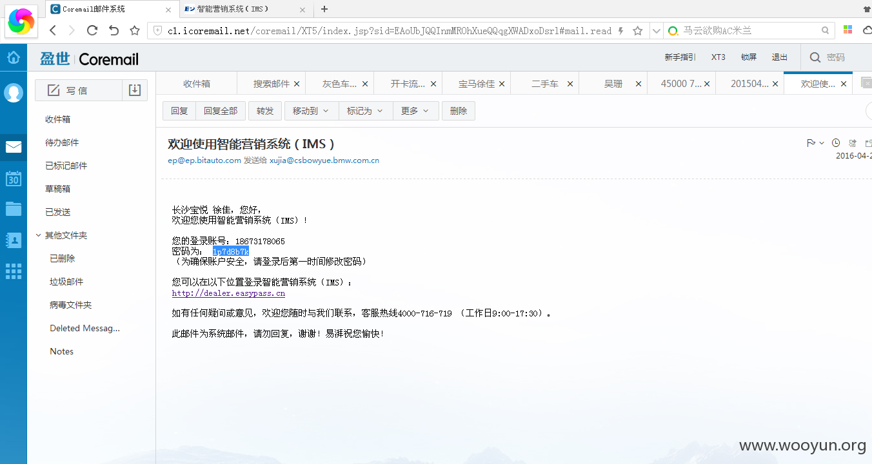Click the favorites star beside undo arrow
872x464 pixels.
pos(135,30)
